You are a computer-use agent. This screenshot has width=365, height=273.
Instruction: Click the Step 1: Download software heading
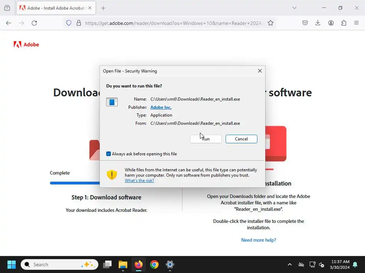pyautogui.click(x=106, y=197)
